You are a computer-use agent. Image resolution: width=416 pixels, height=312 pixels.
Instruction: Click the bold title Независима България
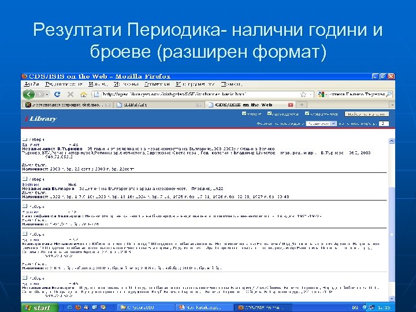pos(49,188)
